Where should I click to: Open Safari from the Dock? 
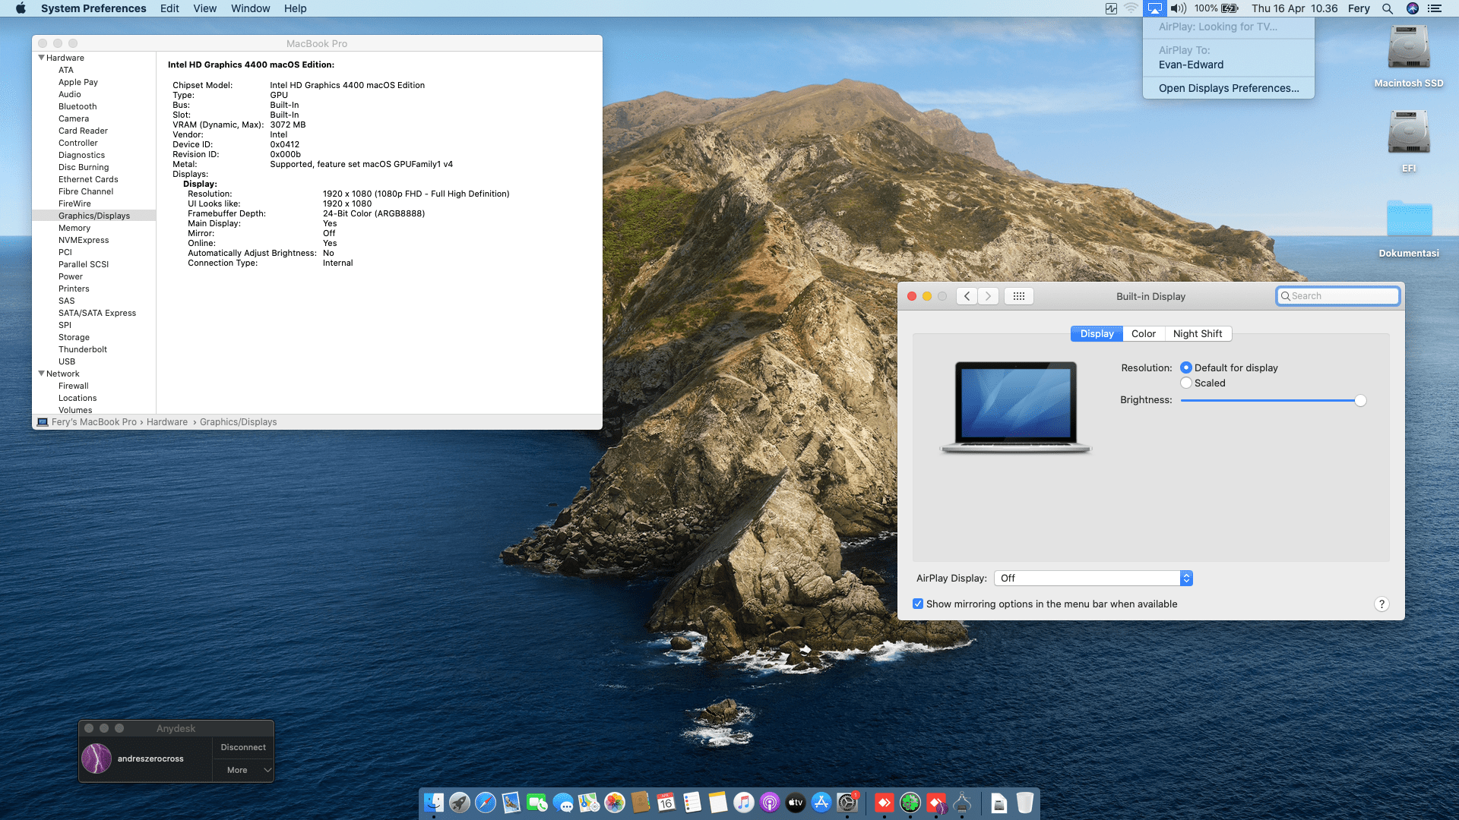click(x=485, y=803)
